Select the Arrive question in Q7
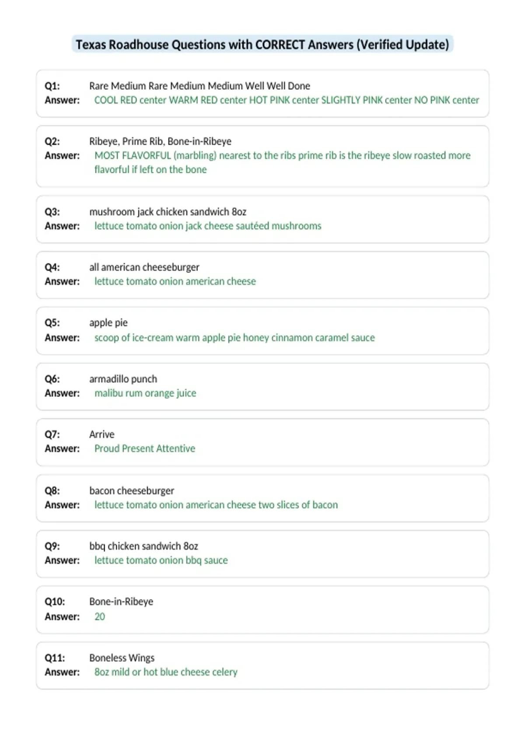 (x=102, y=434)
